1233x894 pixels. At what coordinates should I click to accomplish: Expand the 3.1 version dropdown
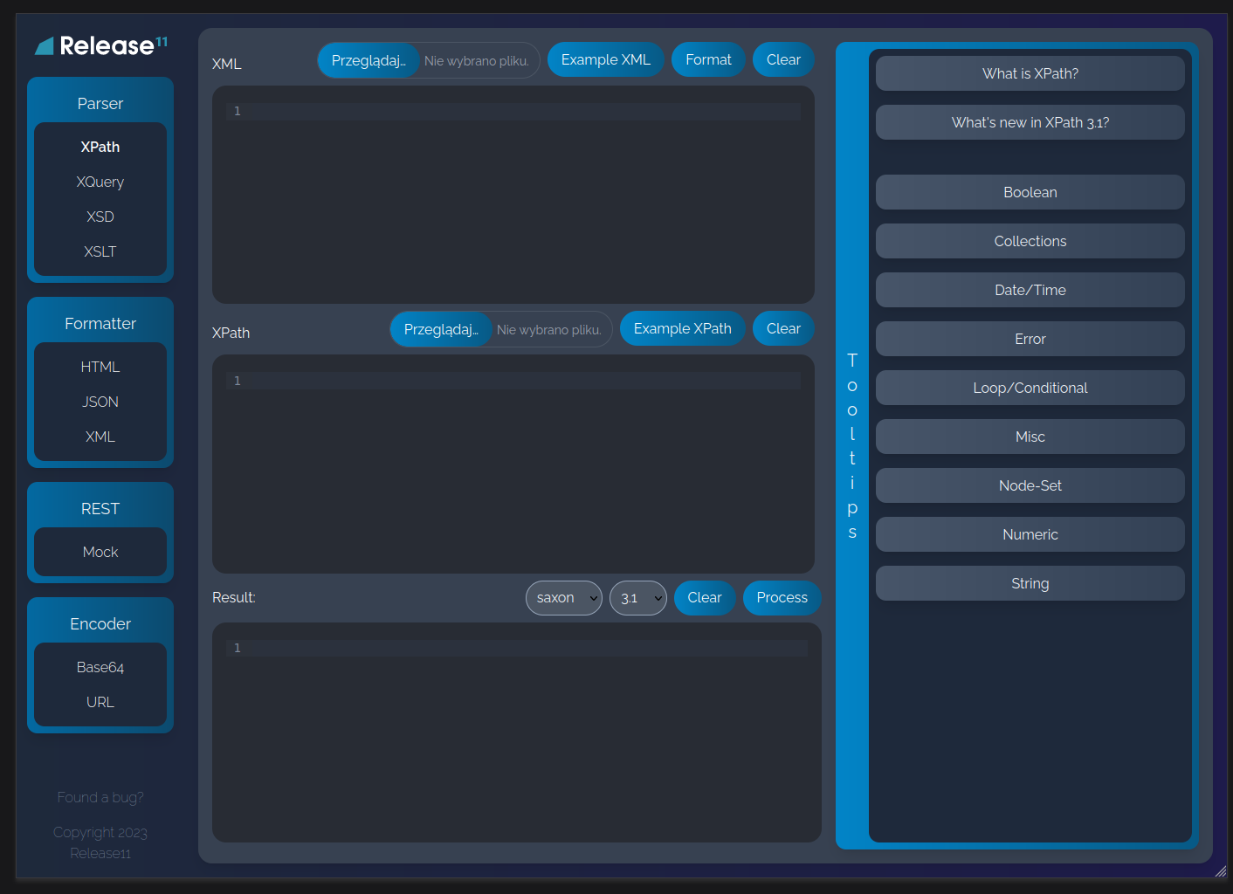click(637, 598)
